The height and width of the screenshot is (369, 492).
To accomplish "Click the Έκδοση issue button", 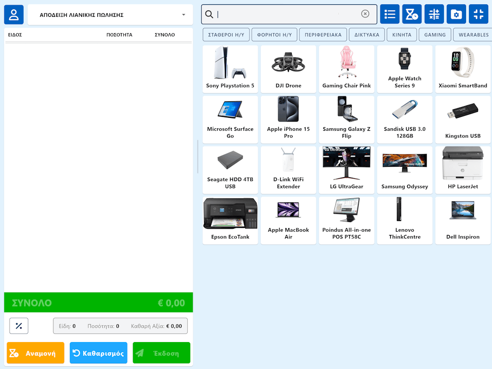I will click(x=161, y=353).
